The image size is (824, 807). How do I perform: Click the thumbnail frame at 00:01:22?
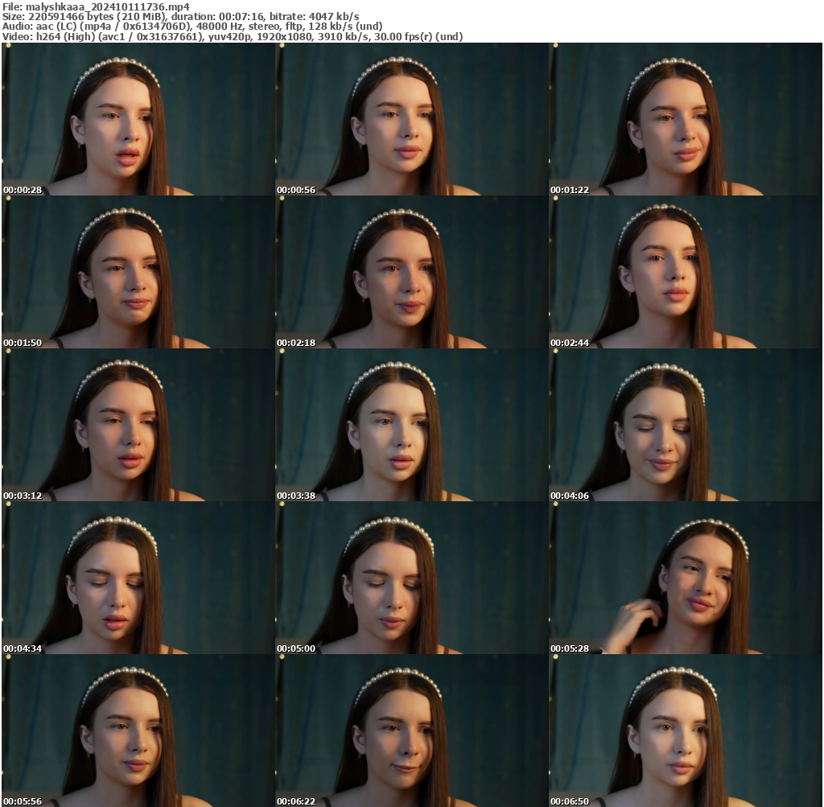tap(686, 119)
